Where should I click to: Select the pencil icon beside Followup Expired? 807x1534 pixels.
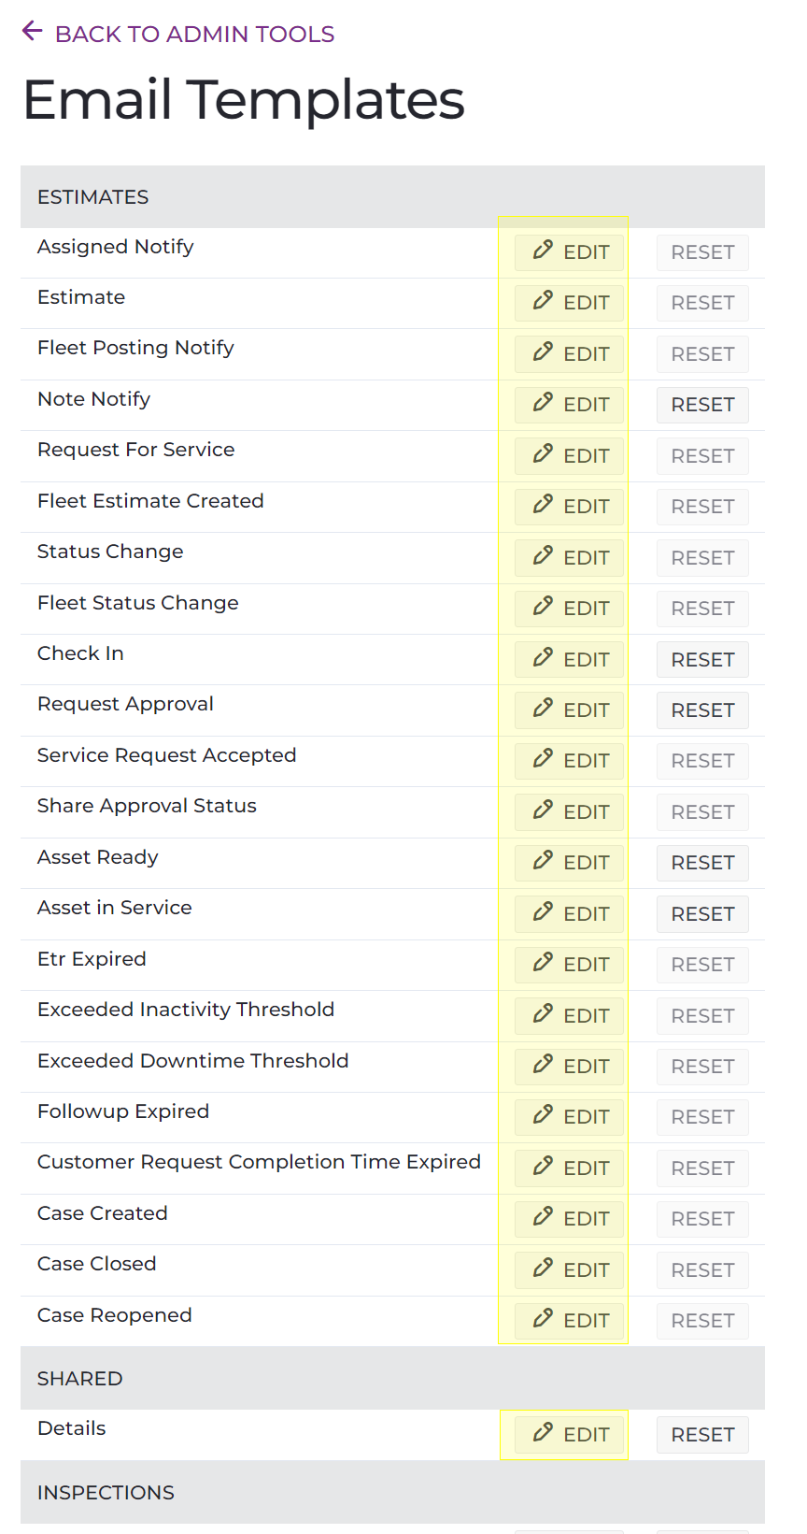543,1116
